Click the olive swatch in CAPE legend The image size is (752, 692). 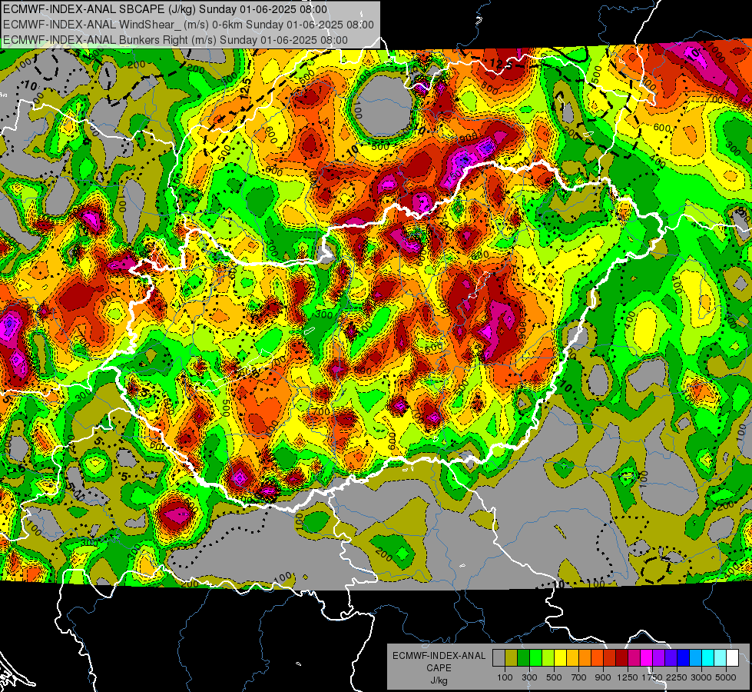512,657
